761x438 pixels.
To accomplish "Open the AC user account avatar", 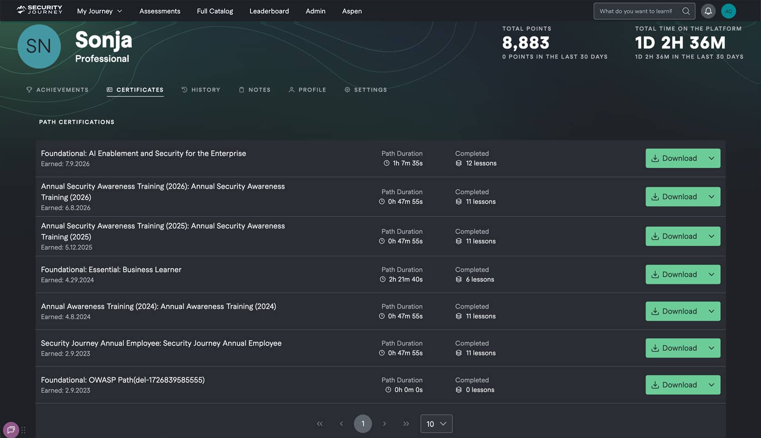I will pos(729,11).
